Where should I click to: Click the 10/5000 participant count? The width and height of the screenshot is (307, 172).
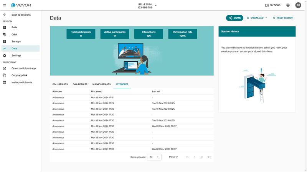coord(275,5)
